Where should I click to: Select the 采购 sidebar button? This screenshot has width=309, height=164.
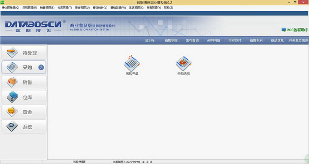tap(24, 67)
